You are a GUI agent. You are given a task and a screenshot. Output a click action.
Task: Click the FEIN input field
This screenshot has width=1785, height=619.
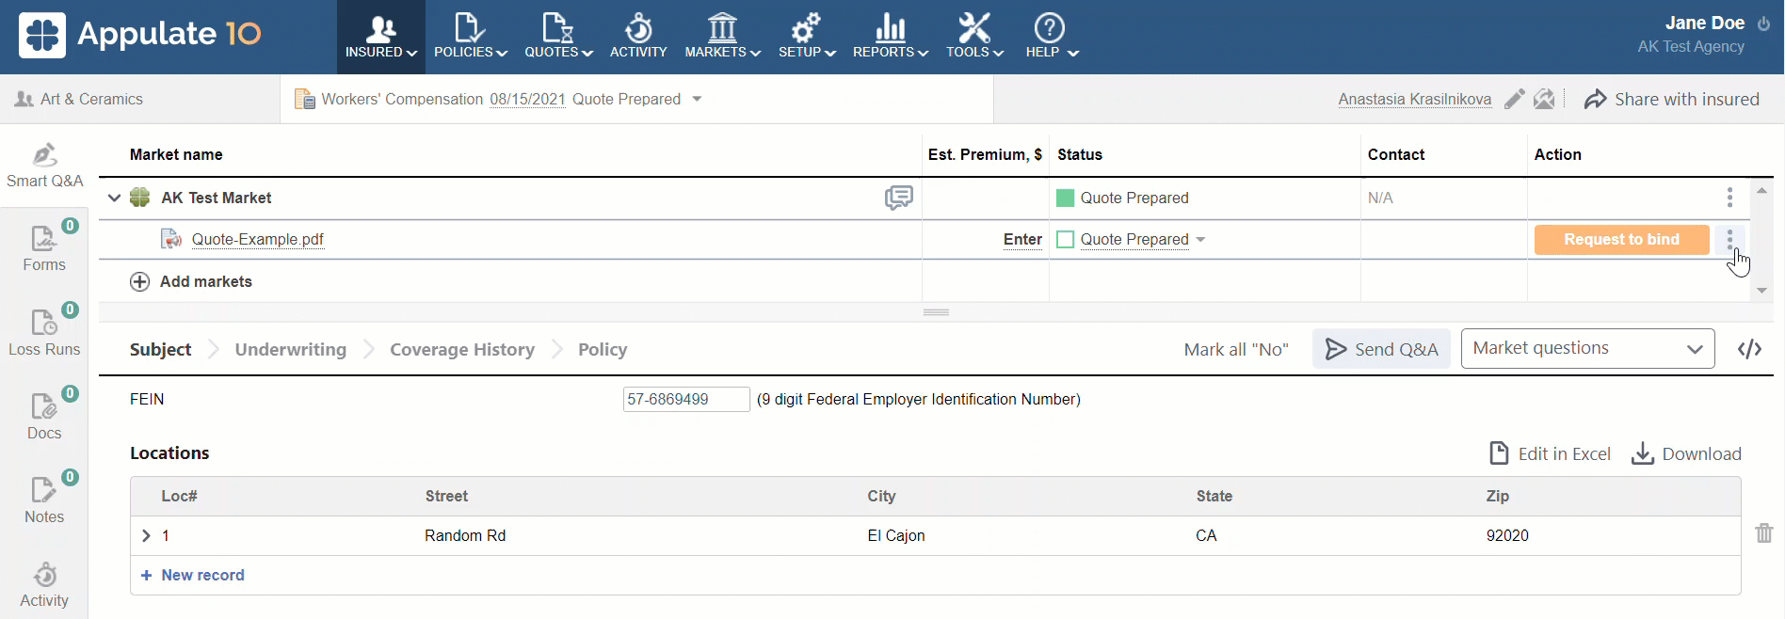click(x=686, y=399)
